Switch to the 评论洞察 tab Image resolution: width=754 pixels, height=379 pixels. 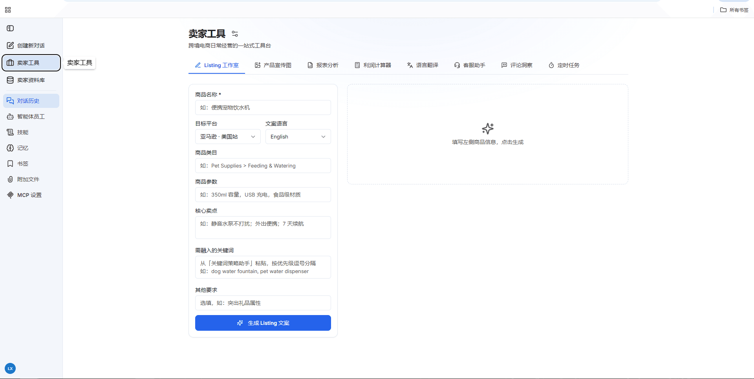pos(517,65)
